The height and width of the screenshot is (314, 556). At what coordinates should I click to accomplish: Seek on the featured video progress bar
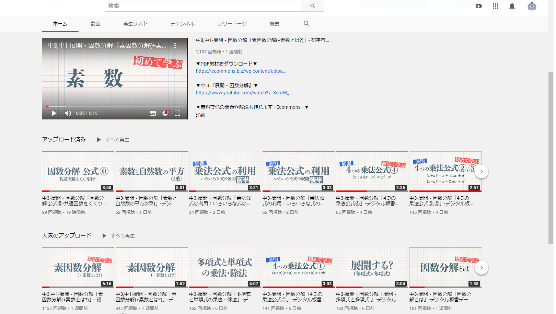pos(115,106)
